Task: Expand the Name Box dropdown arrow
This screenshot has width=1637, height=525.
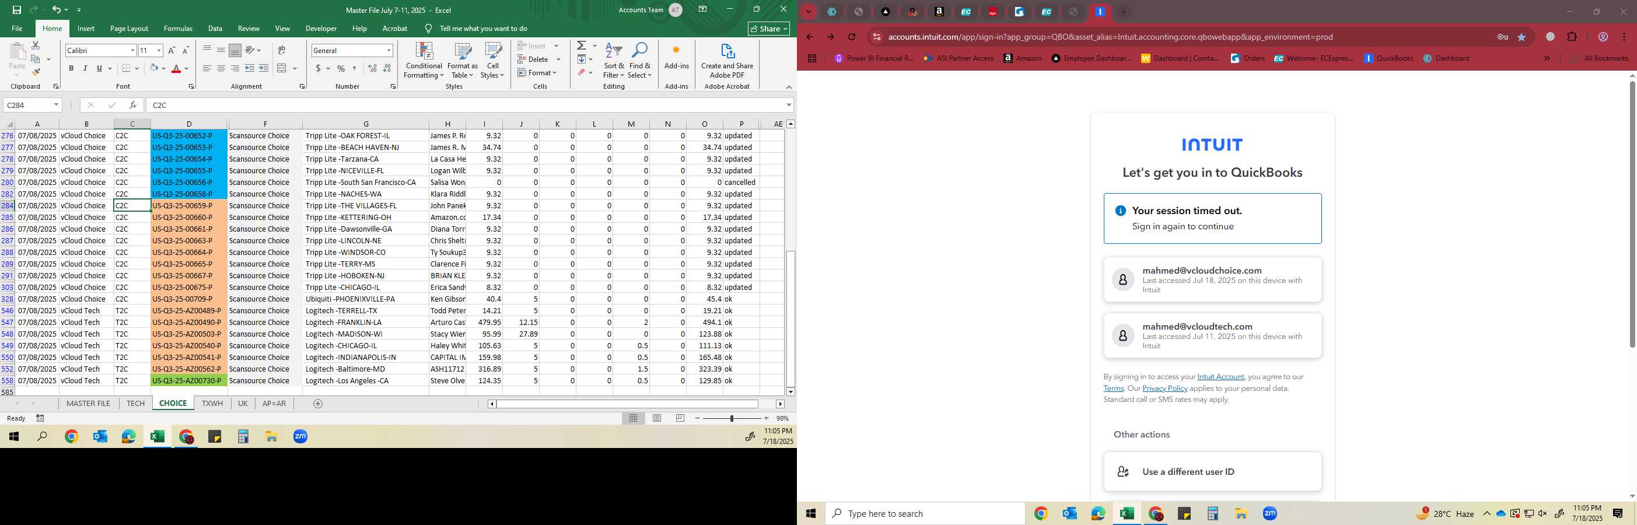Action: click(x=56, y=105)
